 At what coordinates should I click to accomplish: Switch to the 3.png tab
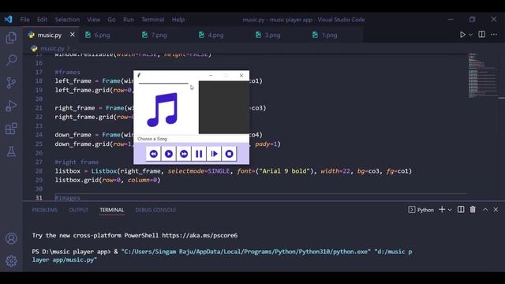coord(272,35)
